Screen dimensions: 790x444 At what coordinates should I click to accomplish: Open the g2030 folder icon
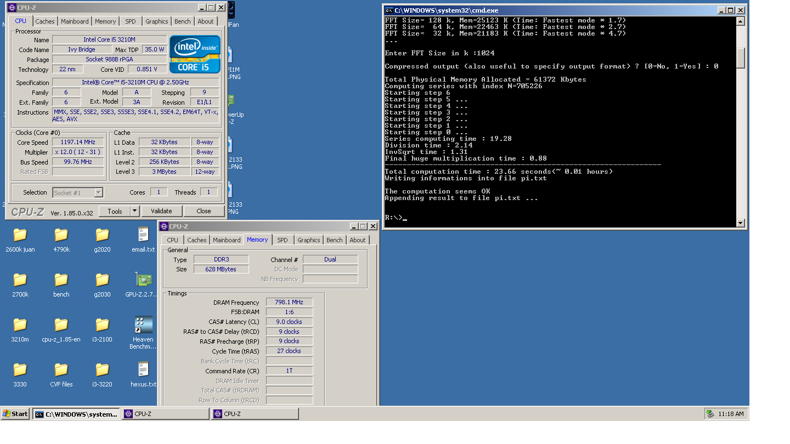click(103, 280)
